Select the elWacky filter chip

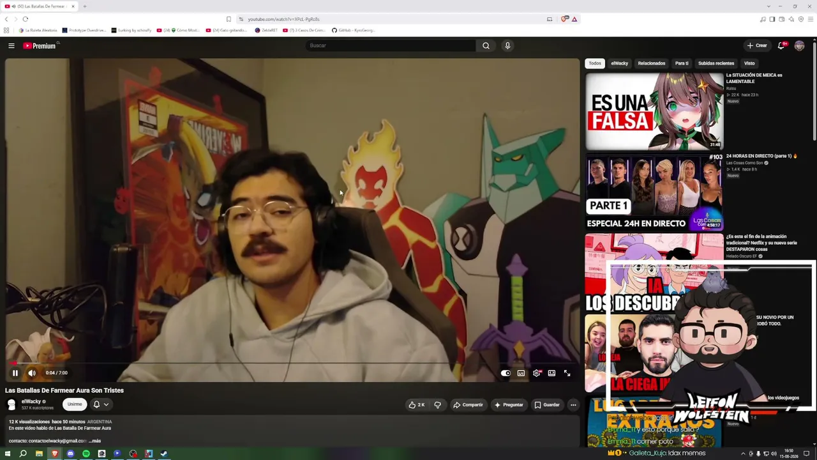click(x=620, y=63)
